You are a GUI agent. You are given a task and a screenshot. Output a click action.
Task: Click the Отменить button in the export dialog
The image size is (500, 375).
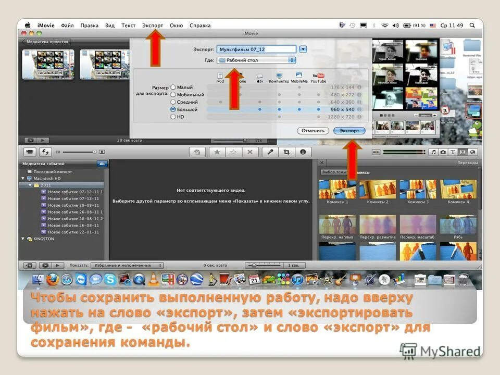click(x=312, y=131)
